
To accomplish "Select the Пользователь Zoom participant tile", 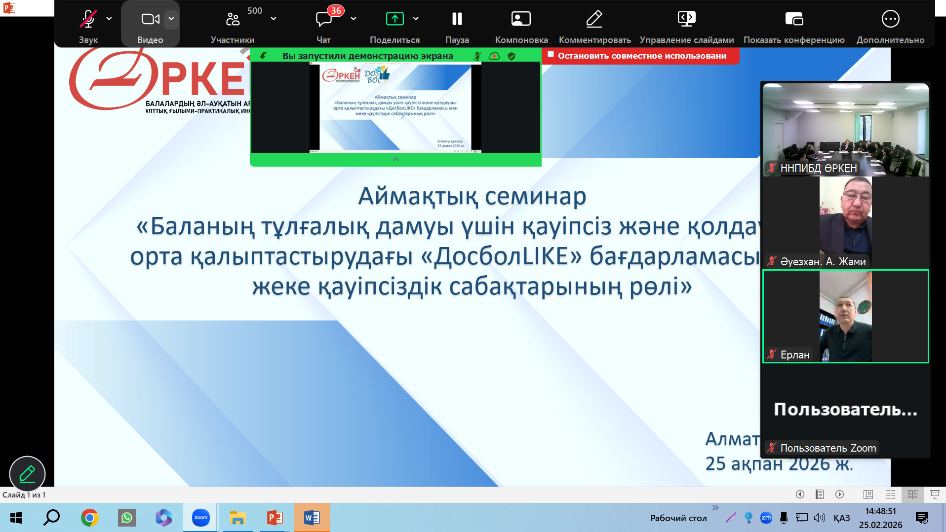I will click(x=845, y=409).
